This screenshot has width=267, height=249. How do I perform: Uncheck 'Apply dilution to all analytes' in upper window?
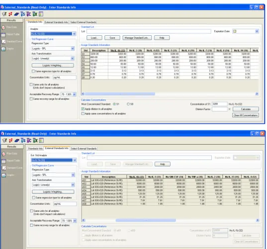[x=83, y=109]
